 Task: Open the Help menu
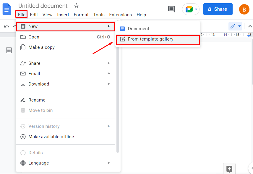(x=141, y=15)
